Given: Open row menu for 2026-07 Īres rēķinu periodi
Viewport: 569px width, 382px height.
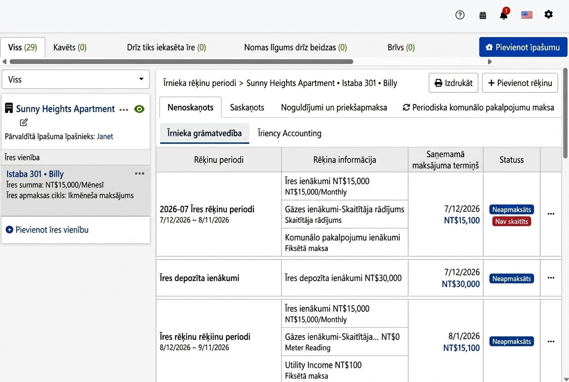Looking at the screenshot, I should pyautogui.click(x=551, y=214).
